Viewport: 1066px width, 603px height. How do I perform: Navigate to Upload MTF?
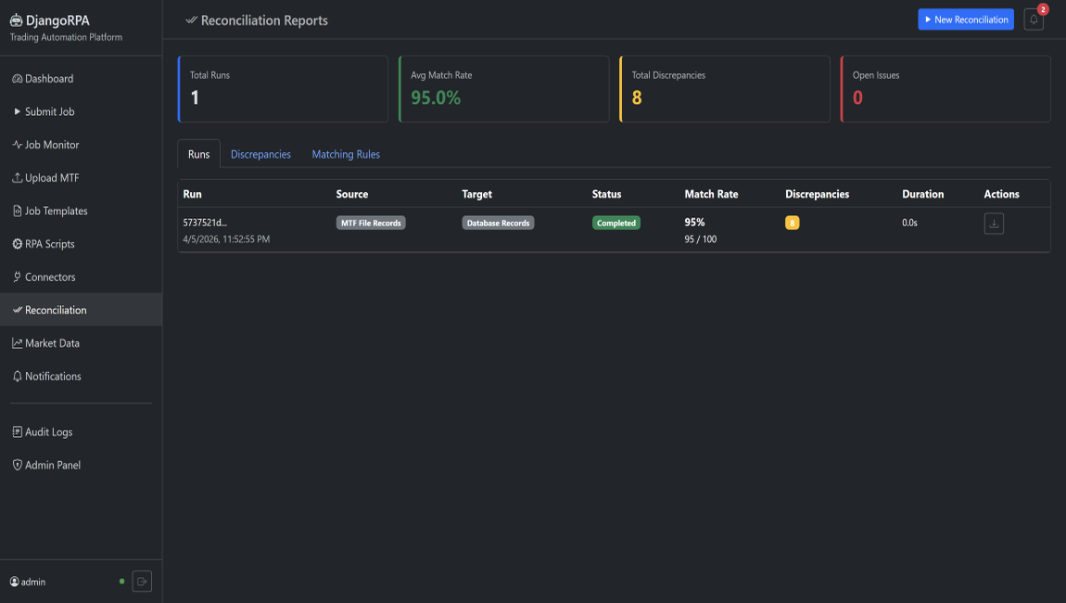click(52, 178)
